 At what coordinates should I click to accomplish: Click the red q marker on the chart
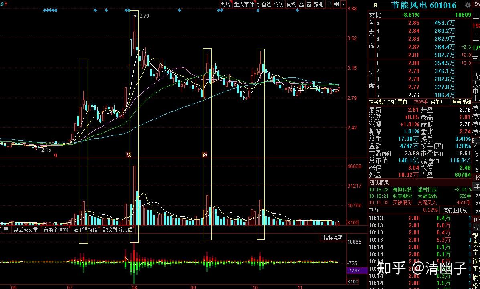coord(55,155)
